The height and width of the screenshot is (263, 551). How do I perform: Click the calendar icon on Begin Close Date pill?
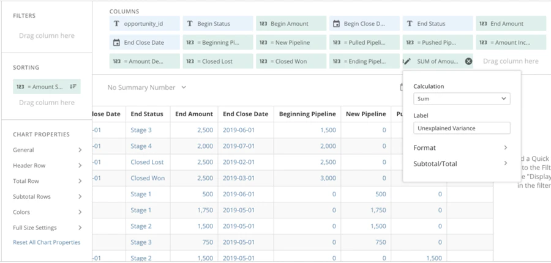point(336,23)
